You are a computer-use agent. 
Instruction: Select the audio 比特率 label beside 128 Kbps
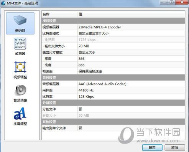[48, 97]
